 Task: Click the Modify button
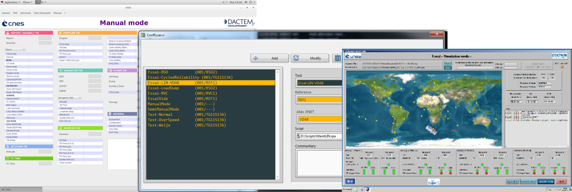tap(310, 58)
